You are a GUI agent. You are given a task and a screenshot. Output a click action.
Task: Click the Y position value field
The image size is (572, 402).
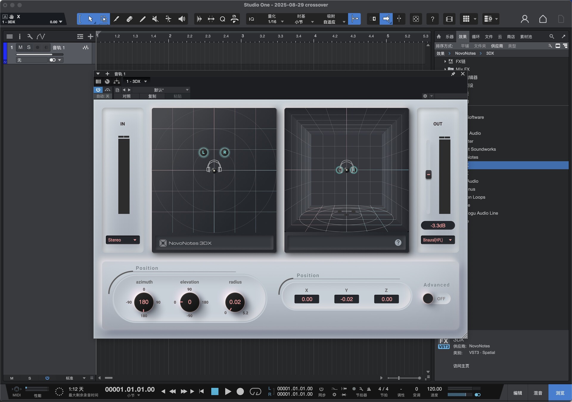(346, 299)
